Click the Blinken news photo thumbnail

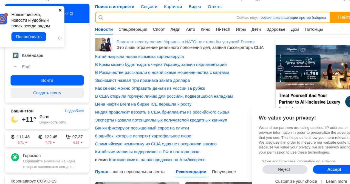(104, 45)
